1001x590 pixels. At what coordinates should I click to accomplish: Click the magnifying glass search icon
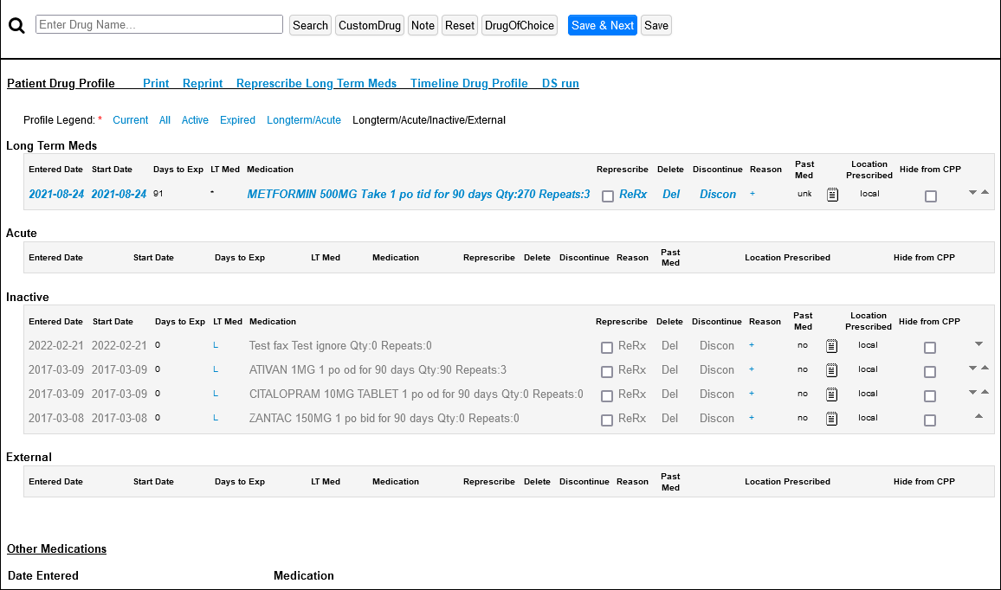point(16,26)
